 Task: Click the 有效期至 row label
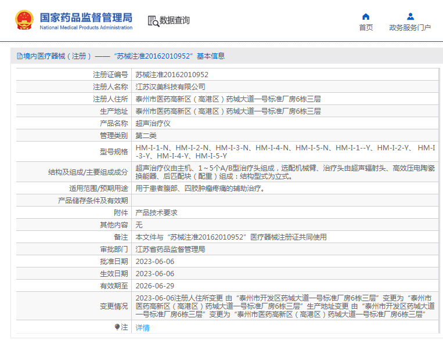(114, 285)
